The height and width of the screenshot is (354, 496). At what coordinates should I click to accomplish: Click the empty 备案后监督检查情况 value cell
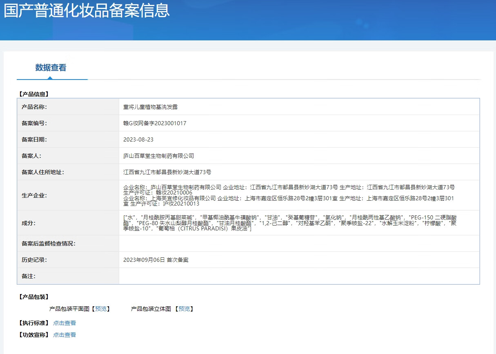click(299, 243)
